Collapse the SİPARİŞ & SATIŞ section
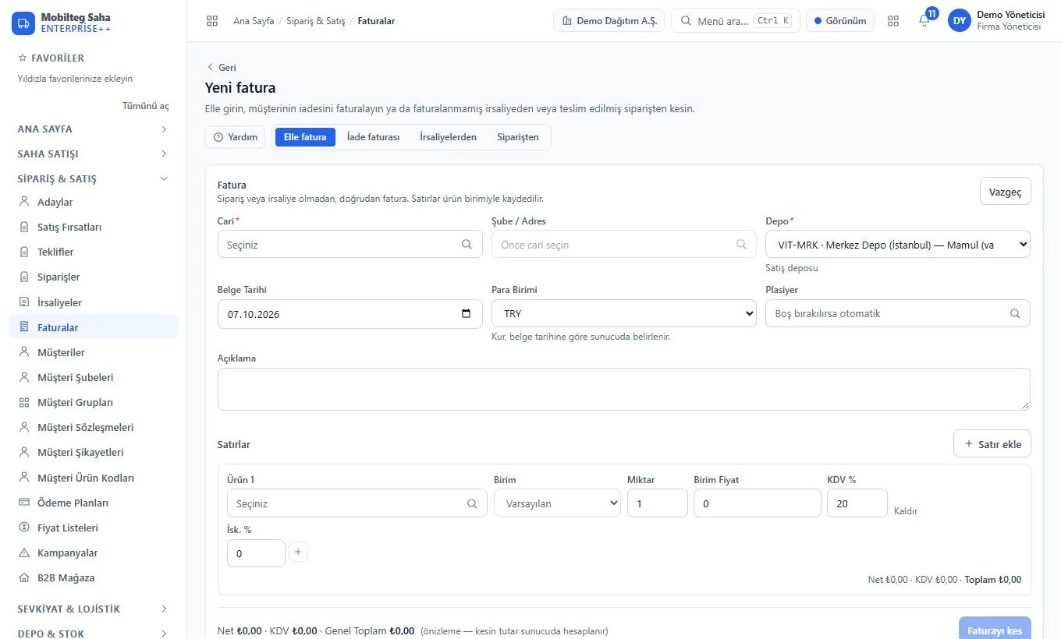 click(94, 178)
